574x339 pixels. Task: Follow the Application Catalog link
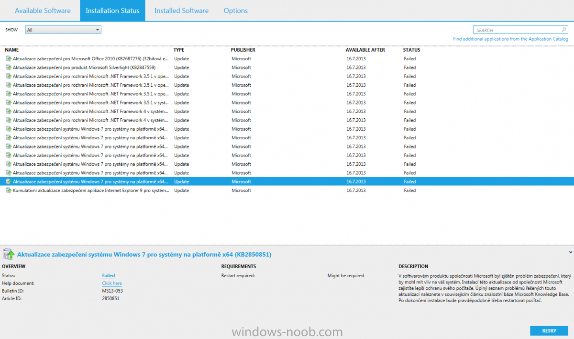pos(511,39)
